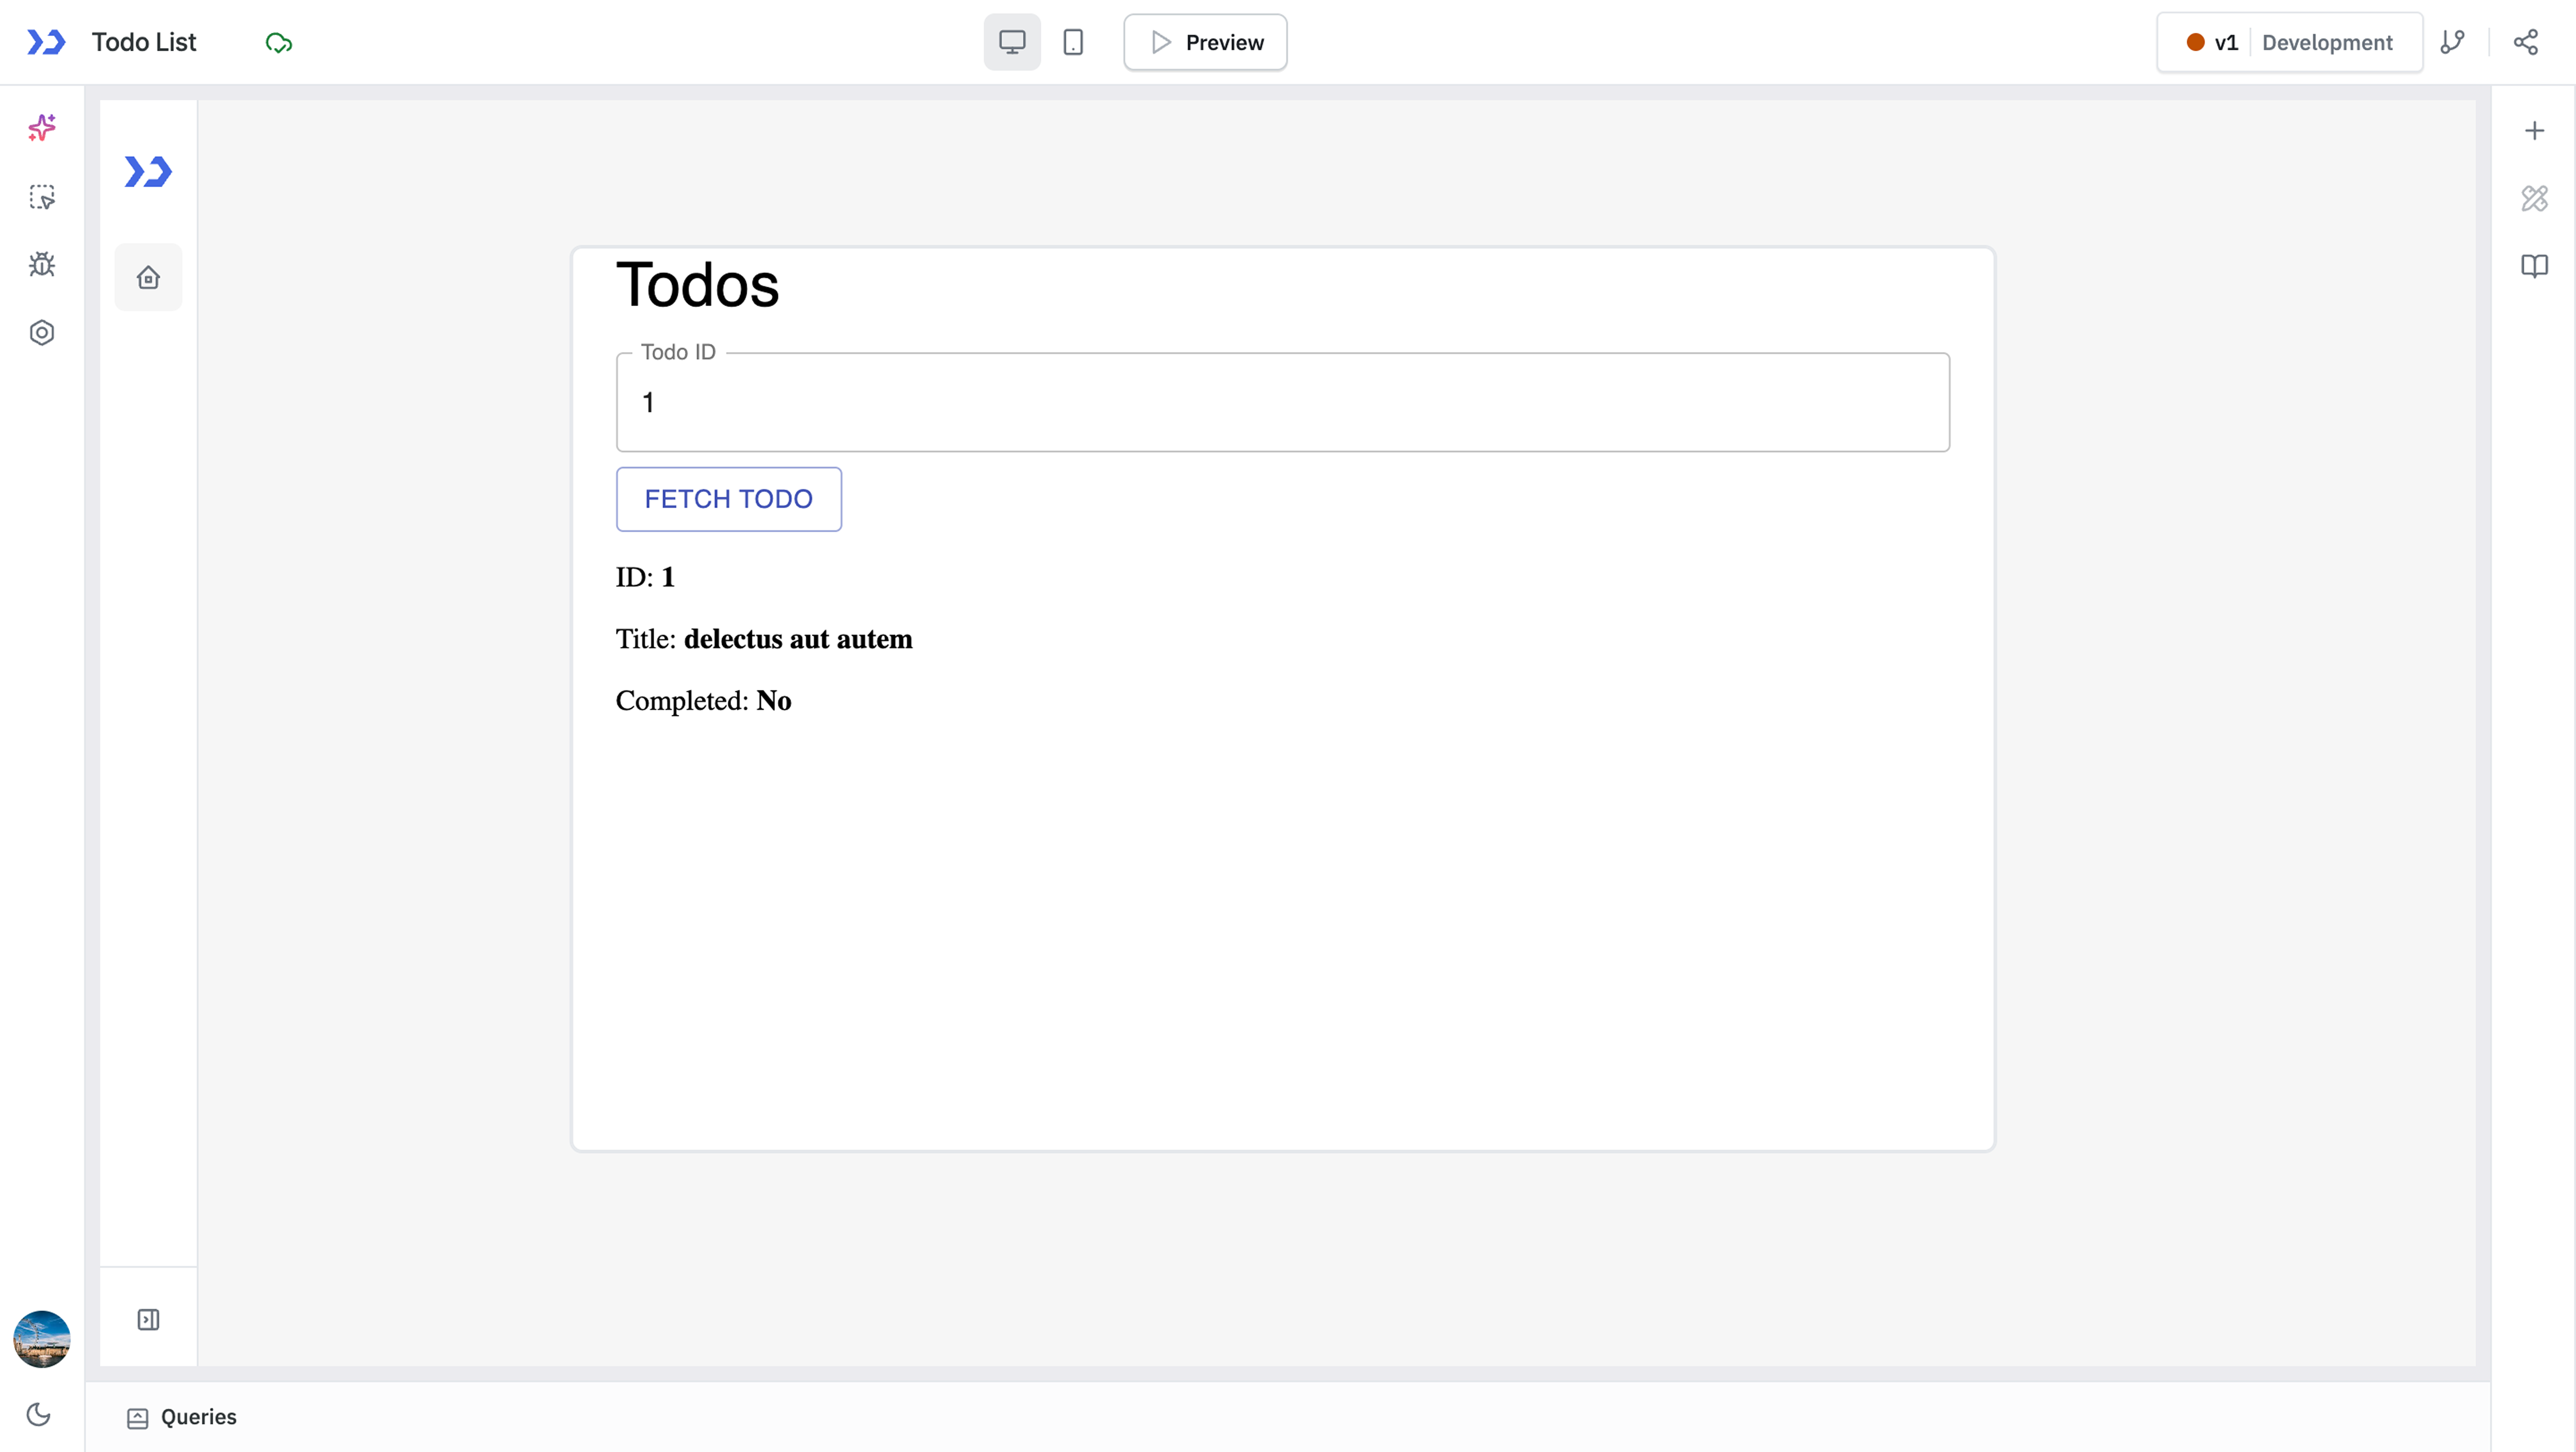Select the element picker tool

(x=41, y=197)
